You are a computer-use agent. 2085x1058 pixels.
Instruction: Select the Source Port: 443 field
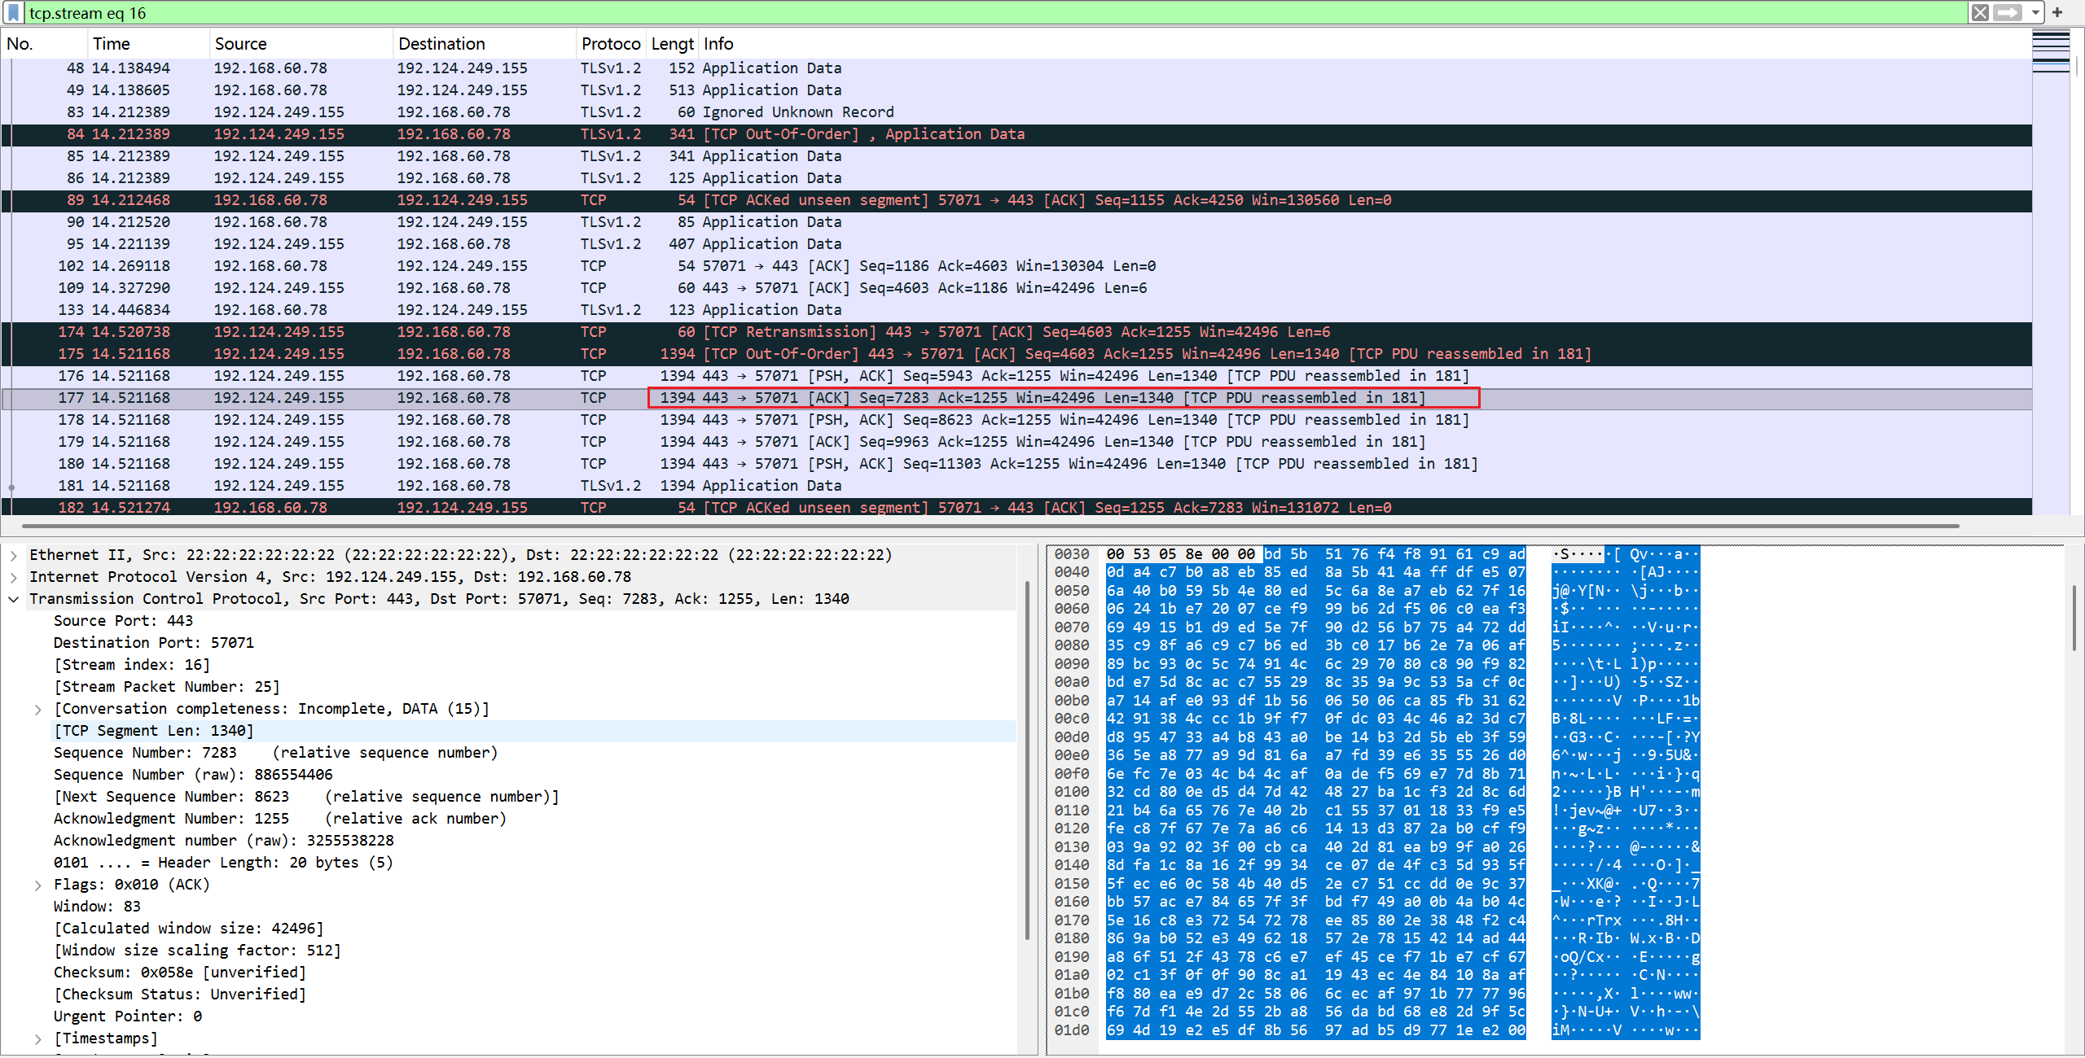123,621
